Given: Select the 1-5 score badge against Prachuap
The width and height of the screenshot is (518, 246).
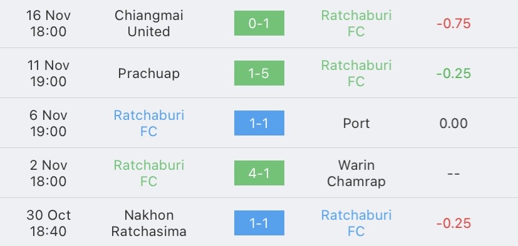Looking at the screenshot, I should tap(259, 73).
